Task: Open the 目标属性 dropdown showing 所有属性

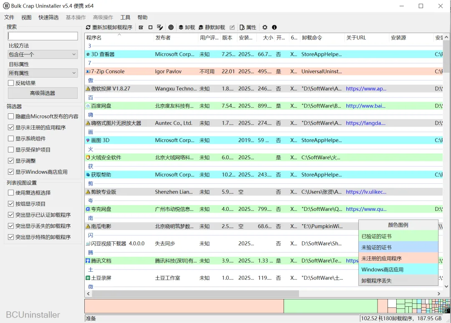Action: [43, 73]
